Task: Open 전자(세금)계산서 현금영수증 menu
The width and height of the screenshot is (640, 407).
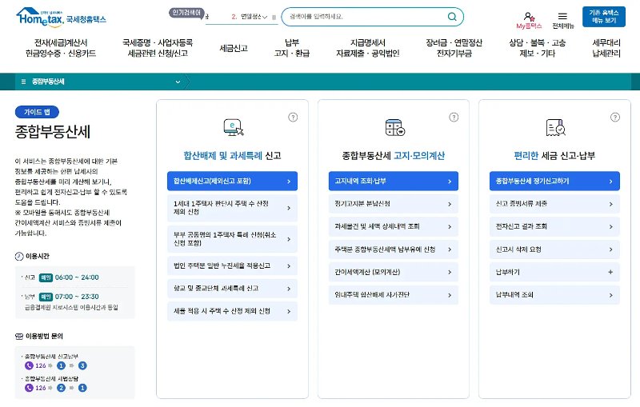Action: (61, 48)
